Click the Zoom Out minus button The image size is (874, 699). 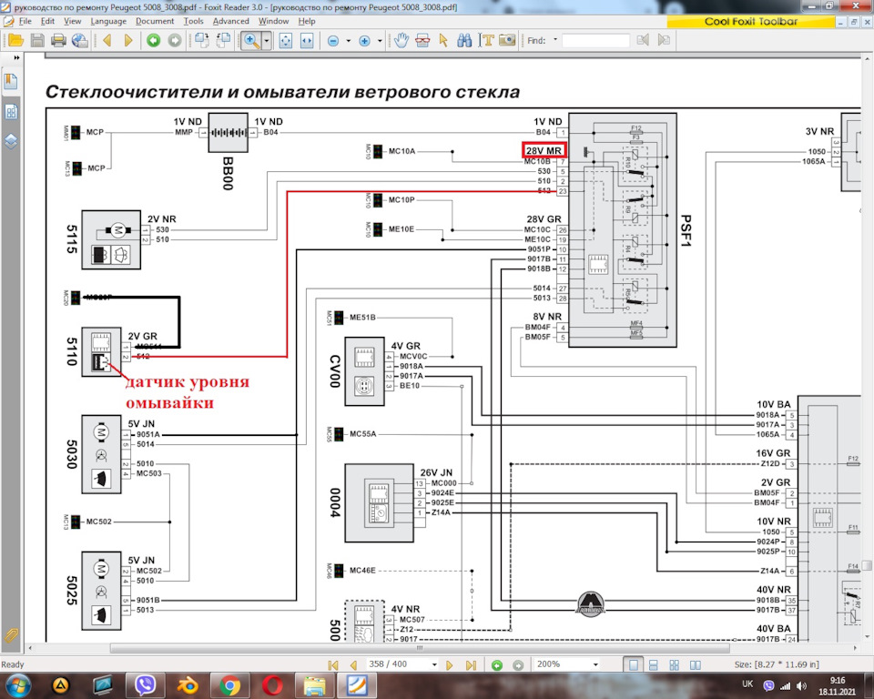click(x=333, y=41)
